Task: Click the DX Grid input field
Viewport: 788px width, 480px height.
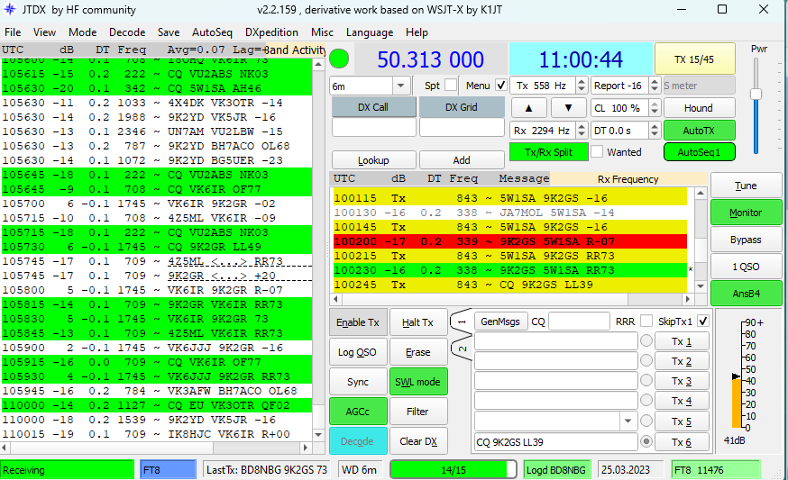Action: click(462, 128)
